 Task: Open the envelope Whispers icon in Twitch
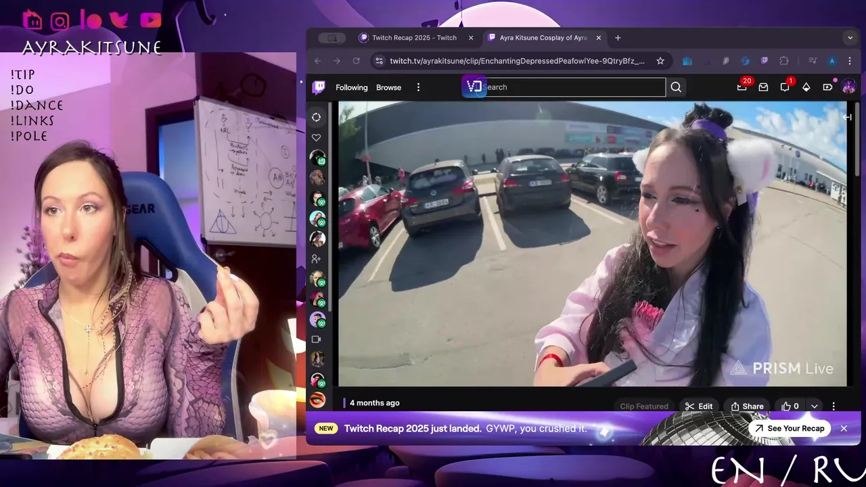click(x=763, y=87)
